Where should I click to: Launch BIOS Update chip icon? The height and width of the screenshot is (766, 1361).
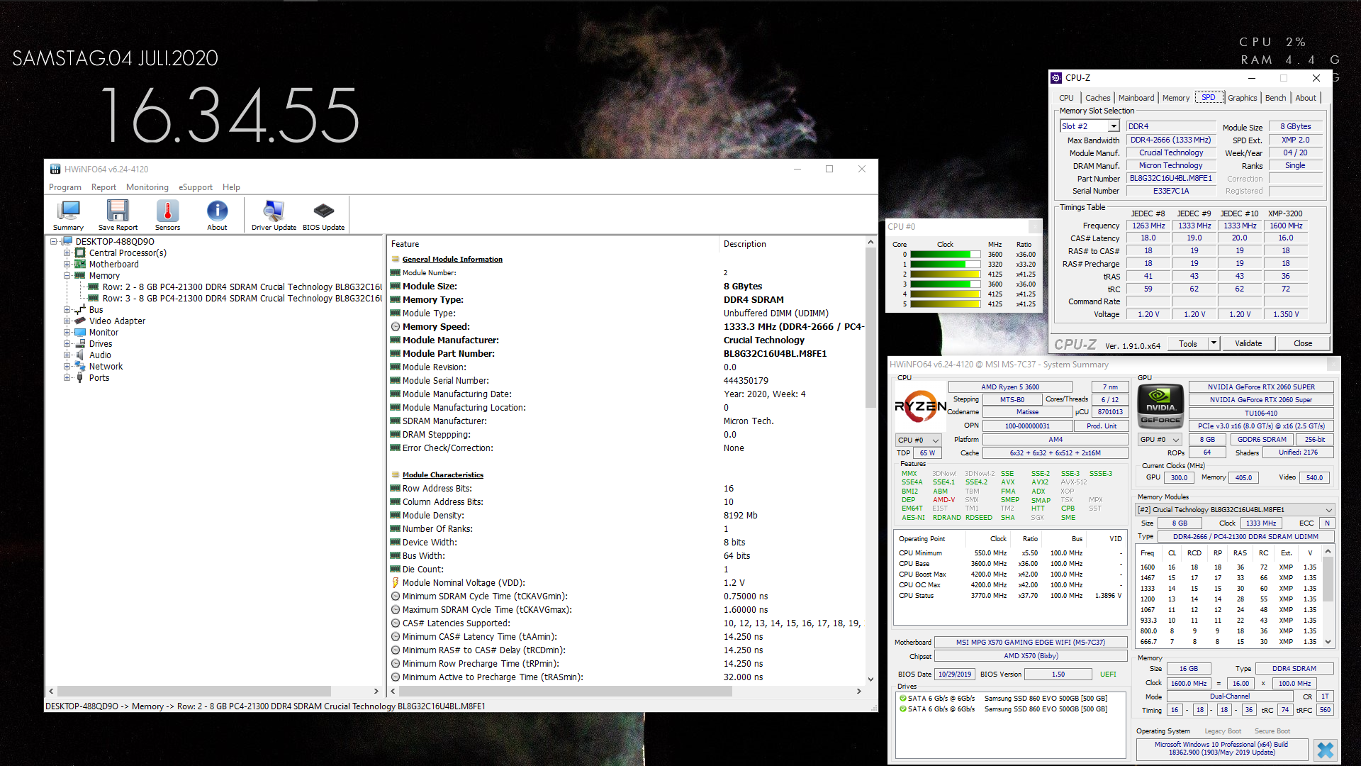coord(323,215)
